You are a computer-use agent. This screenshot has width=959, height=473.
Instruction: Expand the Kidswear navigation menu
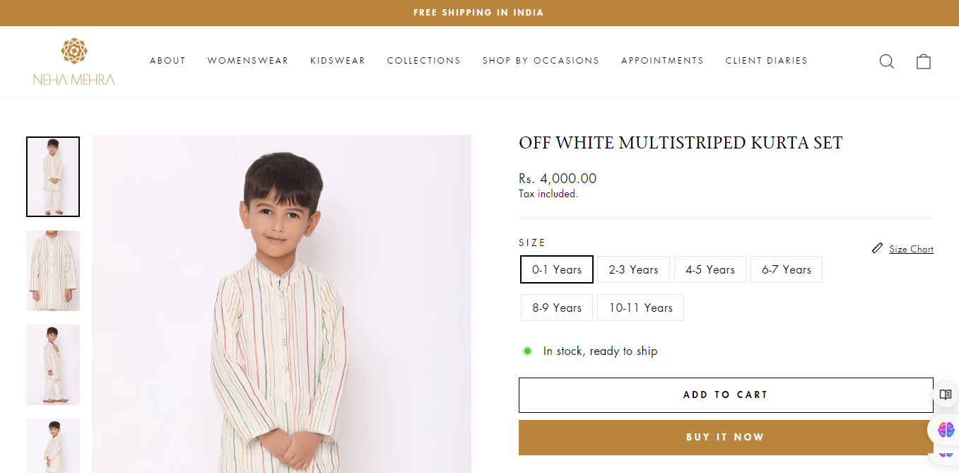[338, 61]
